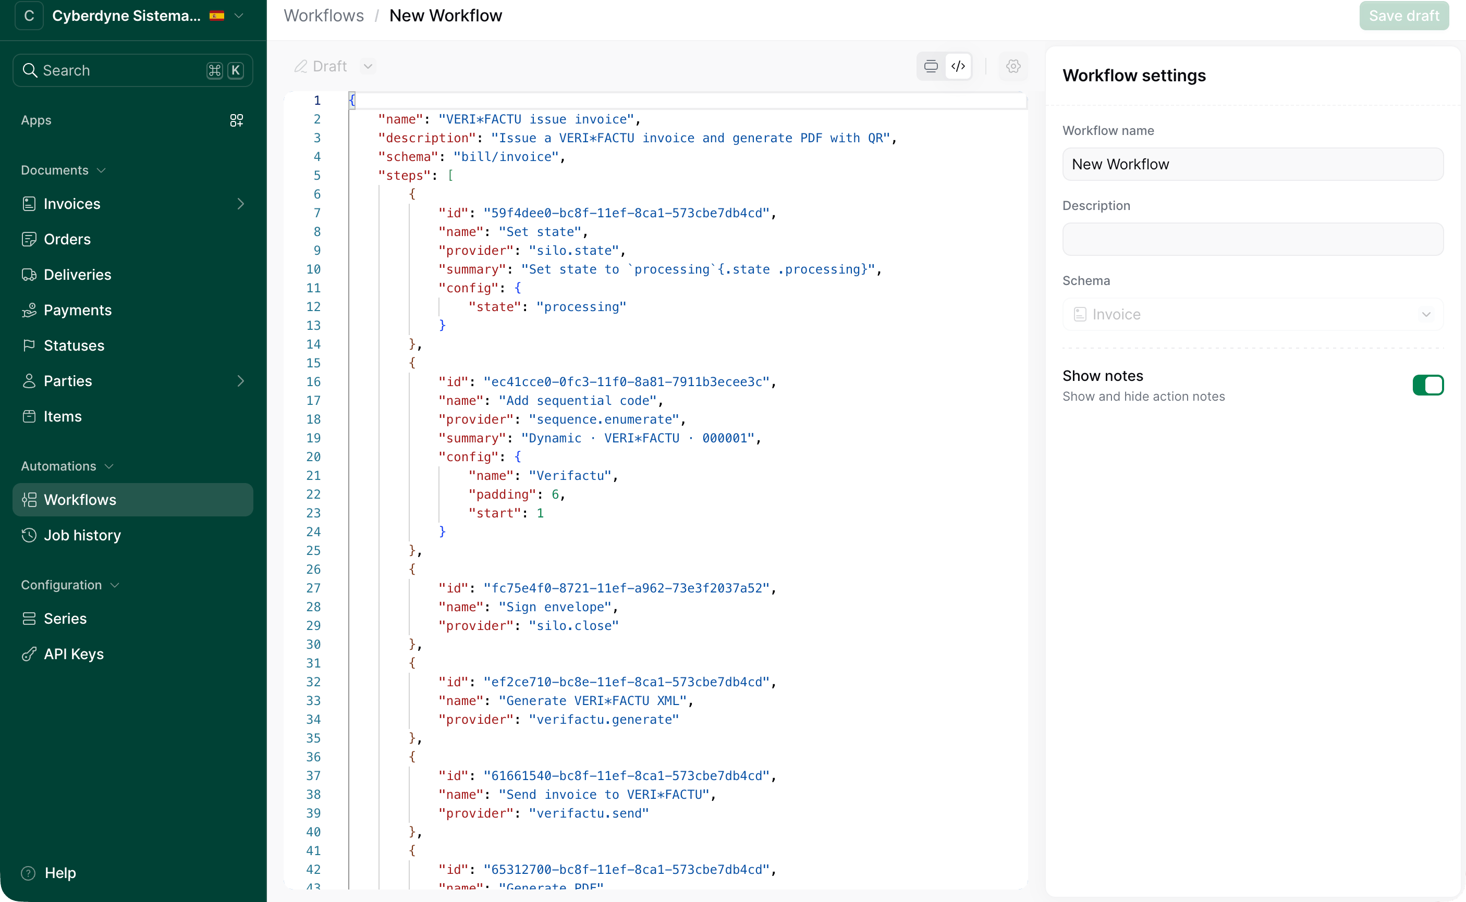Open Parties in the sidebar
Image resolution: width=1466 pixels, height=902 pixels.
point(133,381)
